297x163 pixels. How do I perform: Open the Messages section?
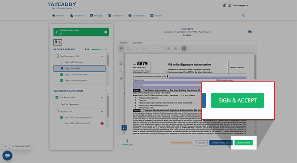click(96, 16)
